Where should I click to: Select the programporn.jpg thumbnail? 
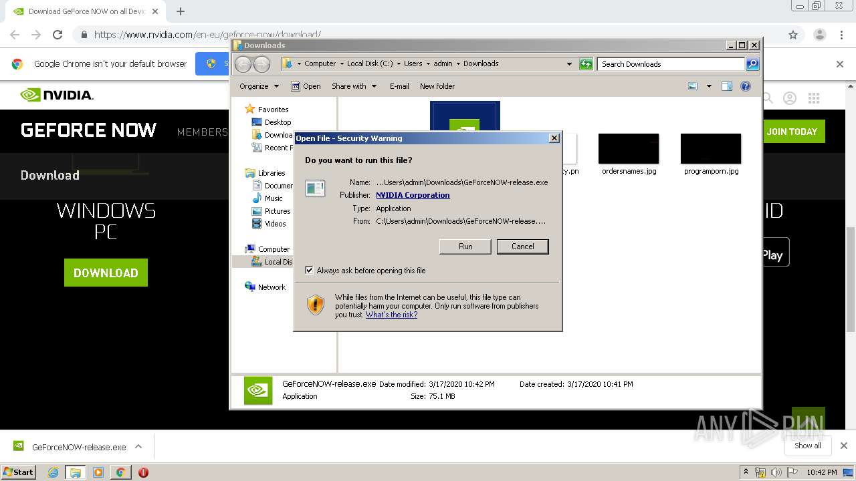point(711,148)
